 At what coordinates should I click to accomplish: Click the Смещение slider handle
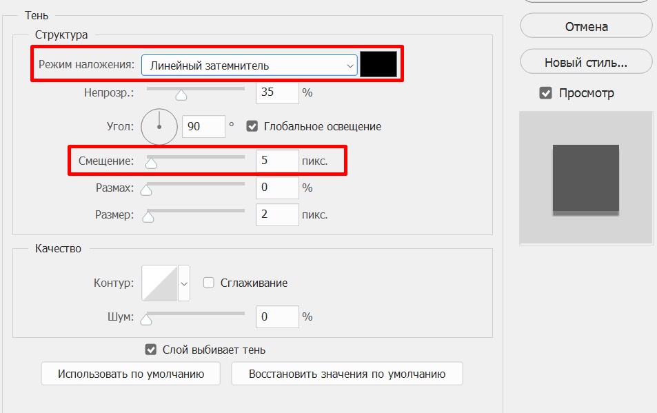click(x=151, y=163)
